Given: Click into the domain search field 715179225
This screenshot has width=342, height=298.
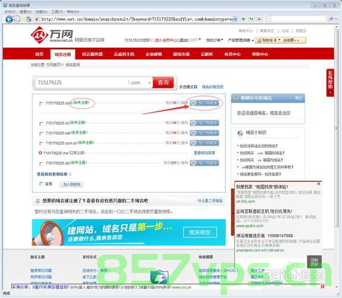Looking at the screenshot, I should (82, 83).
